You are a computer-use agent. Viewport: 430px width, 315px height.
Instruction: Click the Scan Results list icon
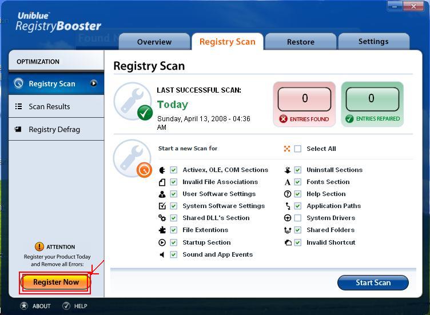click(18, 106)
